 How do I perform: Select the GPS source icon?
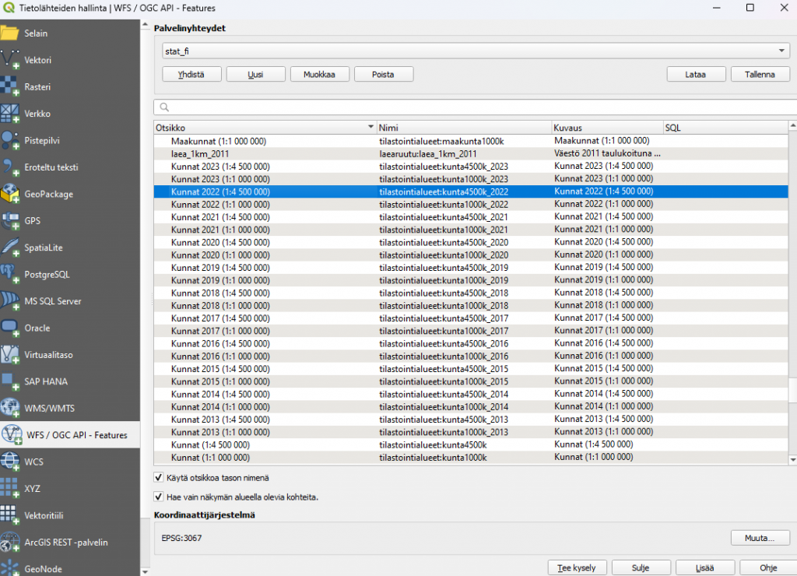pyautogui.click(x=9, y=220)
